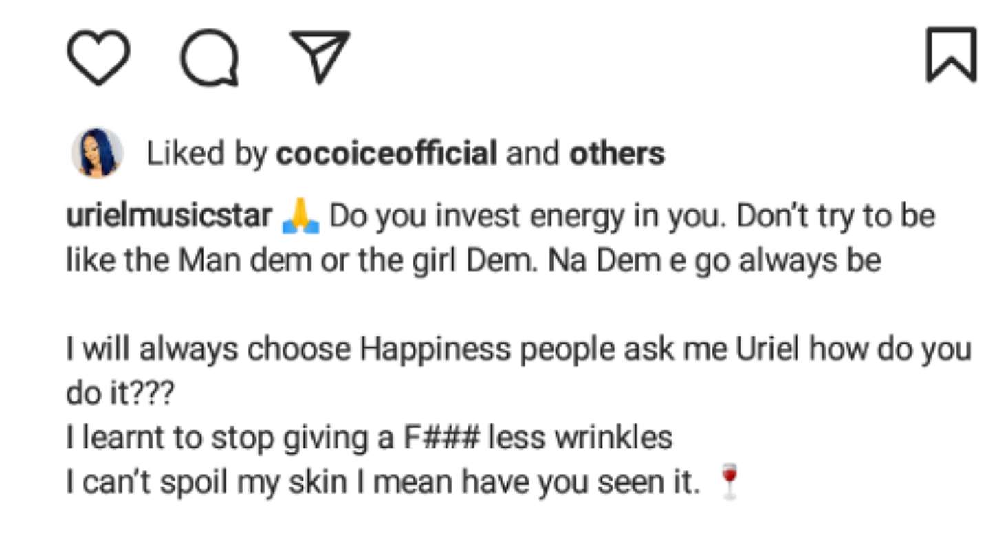Click the word "Happiness" in the caption

tap(436, 349)
